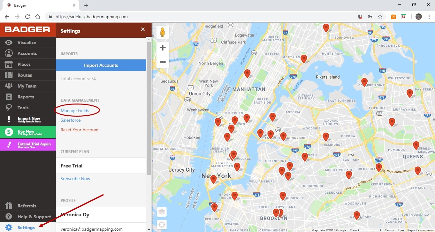Close the Settings panel
The height and width of the screenshot is (232, 435).
[x=143, y=29]
